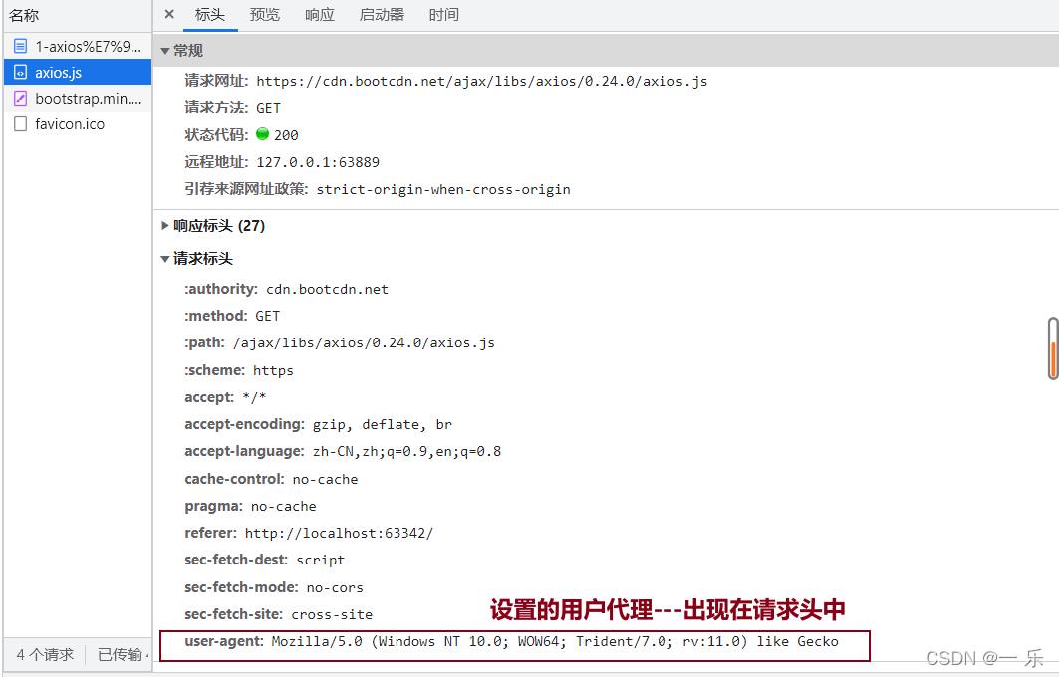Select the favicon.ico request row

[78, 124]
